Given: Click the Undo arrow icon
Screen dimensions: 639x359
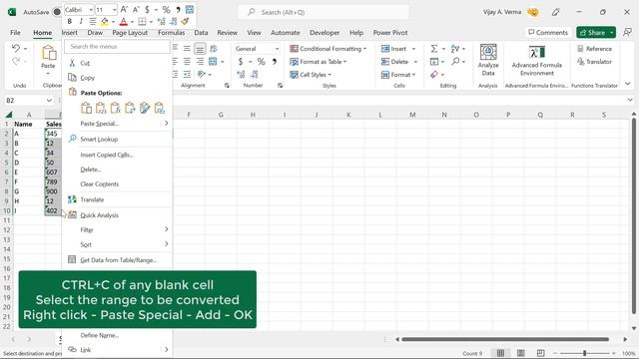Looking at the screenshot, I should click(x=16, y=49).
